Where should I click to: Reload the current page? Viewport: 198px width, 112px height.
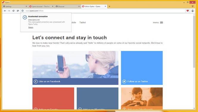tap(13, 11)
